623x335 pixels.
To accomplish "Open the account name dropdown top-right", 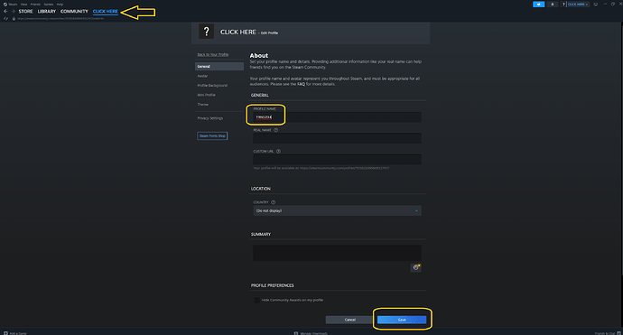I will (578, 4).
